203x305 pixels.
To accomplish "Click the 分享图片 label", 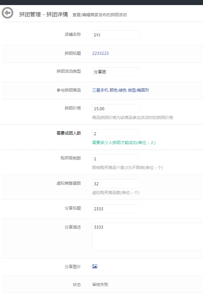I will coord(73,266).
